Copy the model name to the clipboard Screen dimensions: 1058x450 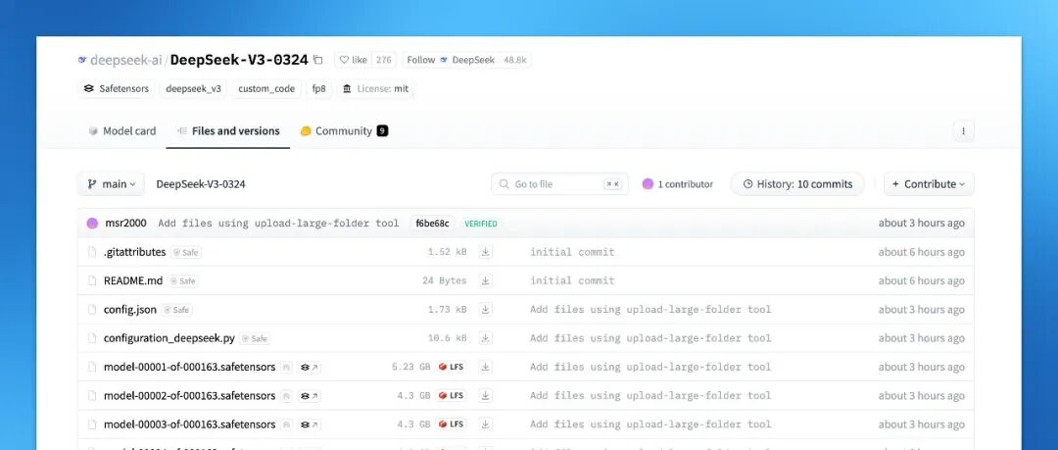coord(318,60)
